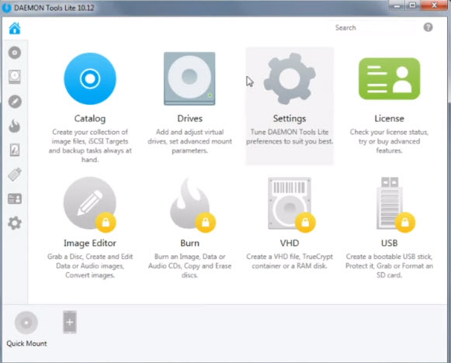Click the Image Editor label text
Viewport: 451px width, 363px height.
pyautogui.click(x=90, y=243)
